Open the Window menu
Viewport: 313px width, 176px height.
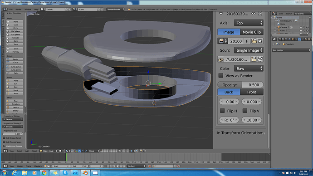[28, 10]
